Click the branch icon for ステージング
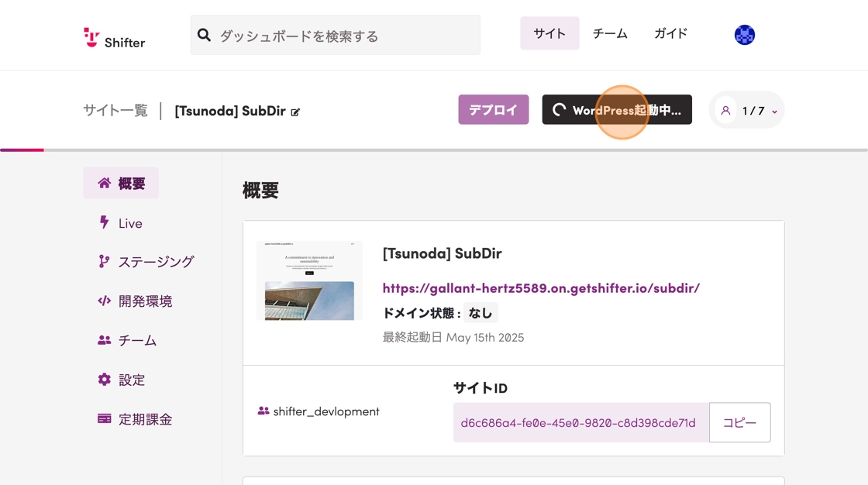This screenshot has width=868, height=485. [104, 261]
